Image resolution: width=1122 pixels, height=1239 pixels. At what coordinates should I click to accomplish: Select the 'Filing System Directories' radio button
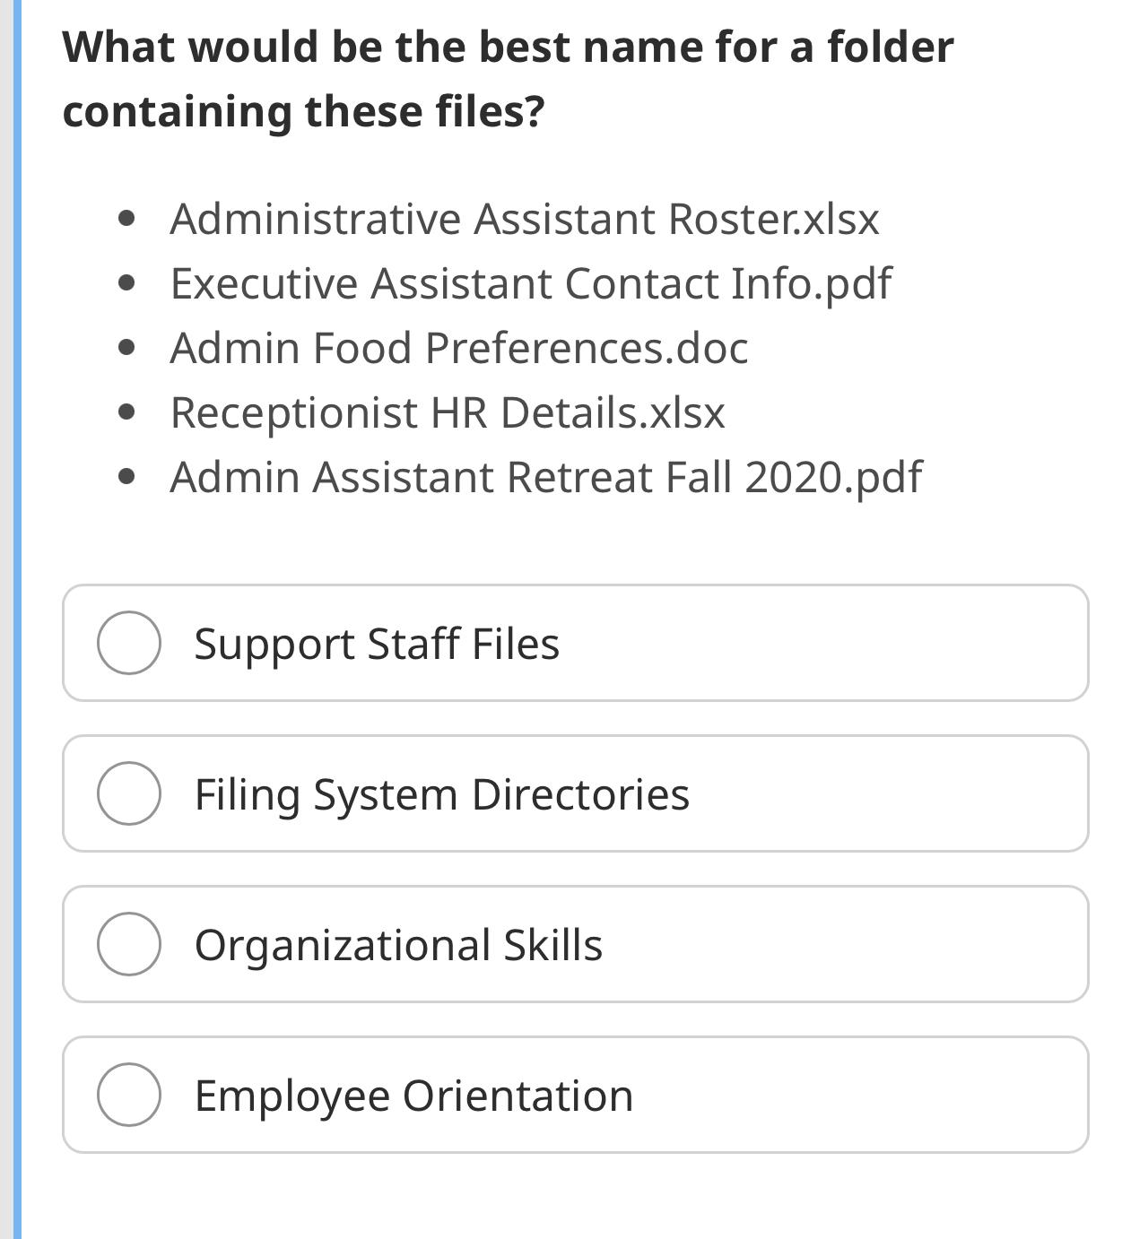tap(129, 793)
